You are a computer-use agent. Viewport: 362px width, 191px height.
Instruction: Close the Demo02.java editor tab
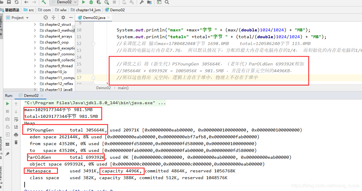(x=109, y=17)
